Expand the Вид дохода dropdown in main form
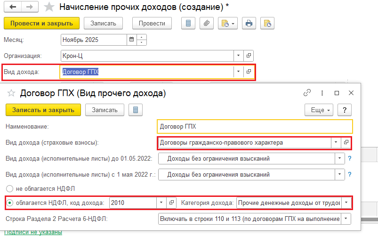378x236 pixels. tap(238, 72)
